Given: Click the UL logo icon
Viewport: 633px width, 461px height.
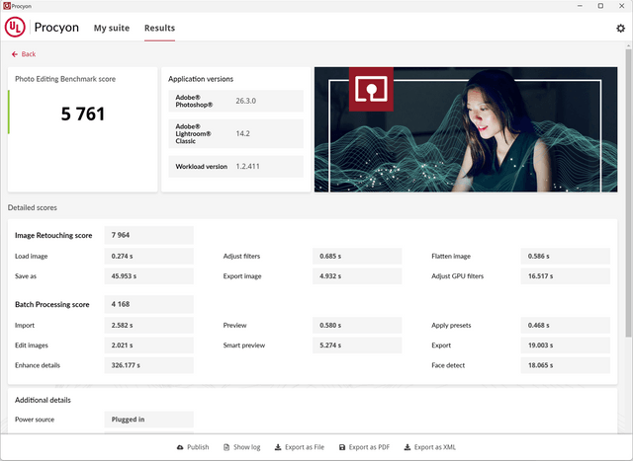Looking at the screenshot, I should 15,27.
